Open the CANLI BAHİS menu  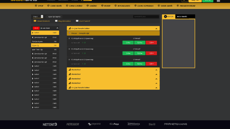coord(56,6)
